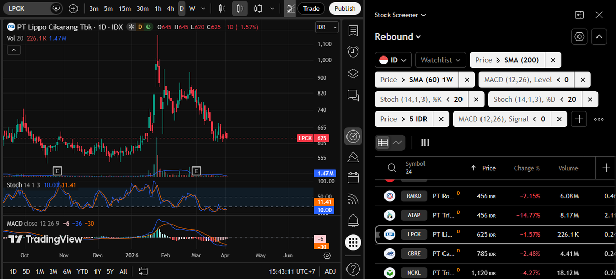Remove the Price > SMA (60) 1W filter
616x279 pixels.
(467, 80)
